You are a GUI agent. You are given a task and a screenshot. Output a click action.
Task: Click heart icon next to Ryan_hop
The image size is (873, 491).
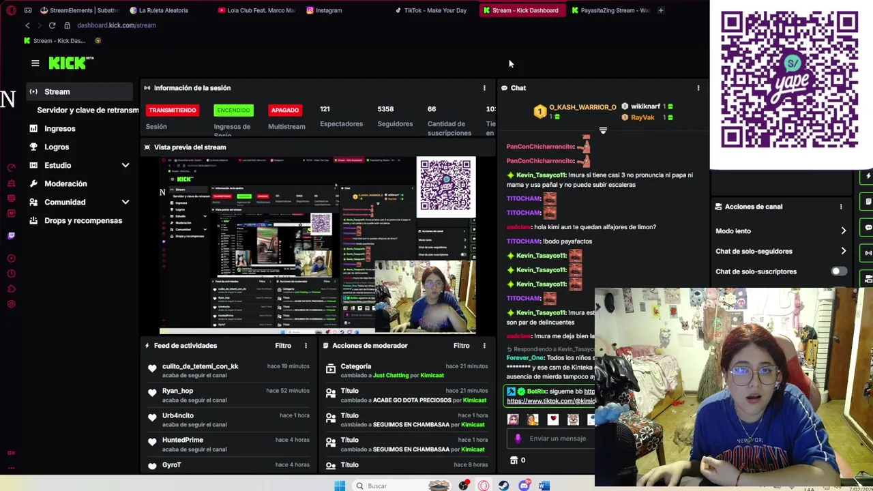(x=152, y=393)
